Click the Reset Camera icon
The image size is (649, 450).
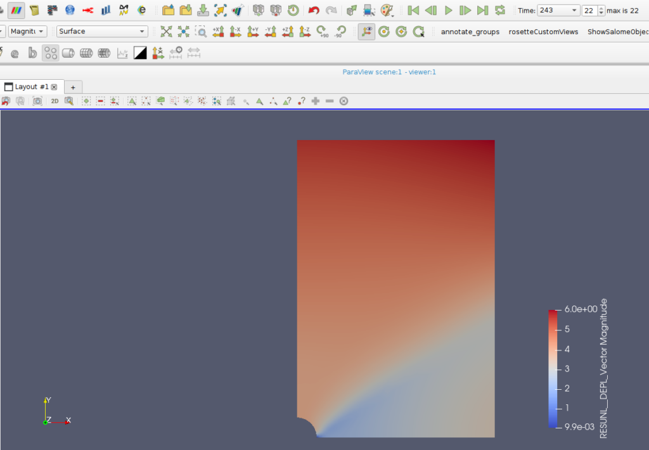point(166,32)
